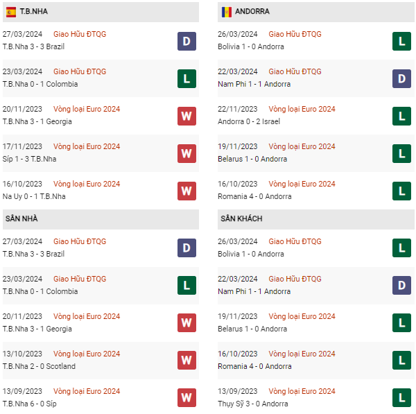This screenshot has height=414, width=416.
Task: Open the SÂN NHÀ section header
Action: click(21, 219)
